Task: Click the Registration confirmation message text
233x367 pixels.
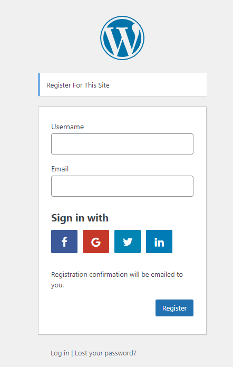Action: click(117, 279)
